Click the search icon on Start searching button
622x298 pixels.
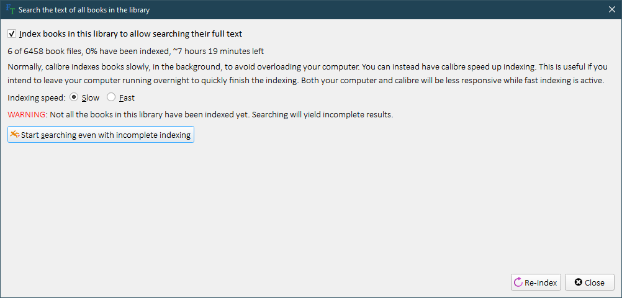[x=15, y=135]
